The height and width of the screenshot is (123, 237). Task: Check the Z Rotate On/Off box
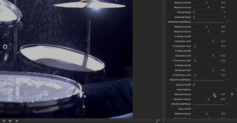point(194,65)
